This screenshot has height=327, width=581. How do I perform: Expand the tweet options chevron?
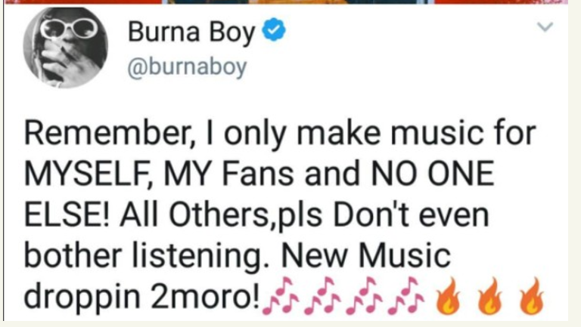point(545,26)
